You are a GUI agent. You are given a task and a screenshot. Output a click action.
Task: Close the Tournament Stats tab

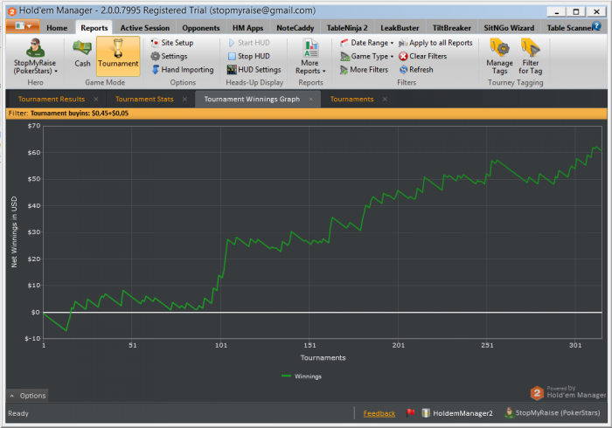pyautogui.click(x=184, y=100)
